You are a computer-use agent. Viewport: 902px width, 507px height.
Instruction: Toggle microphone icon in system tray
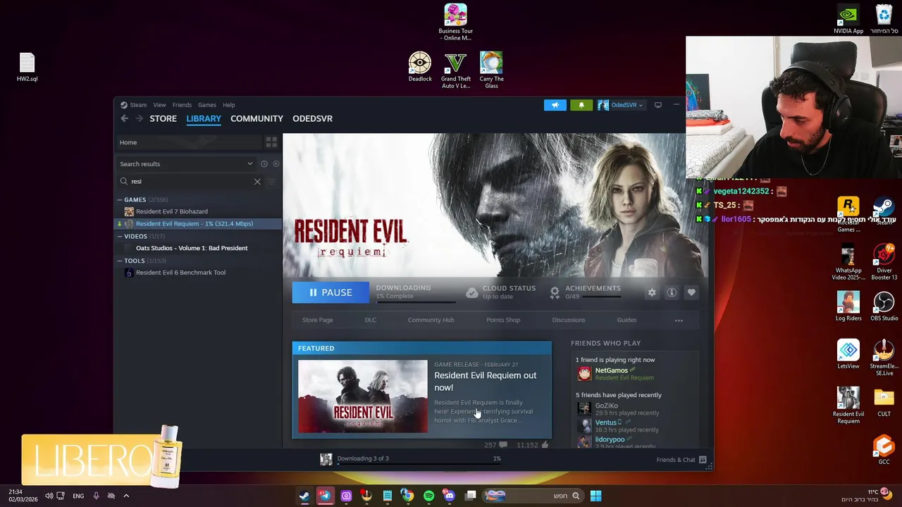tap(96, 496)
